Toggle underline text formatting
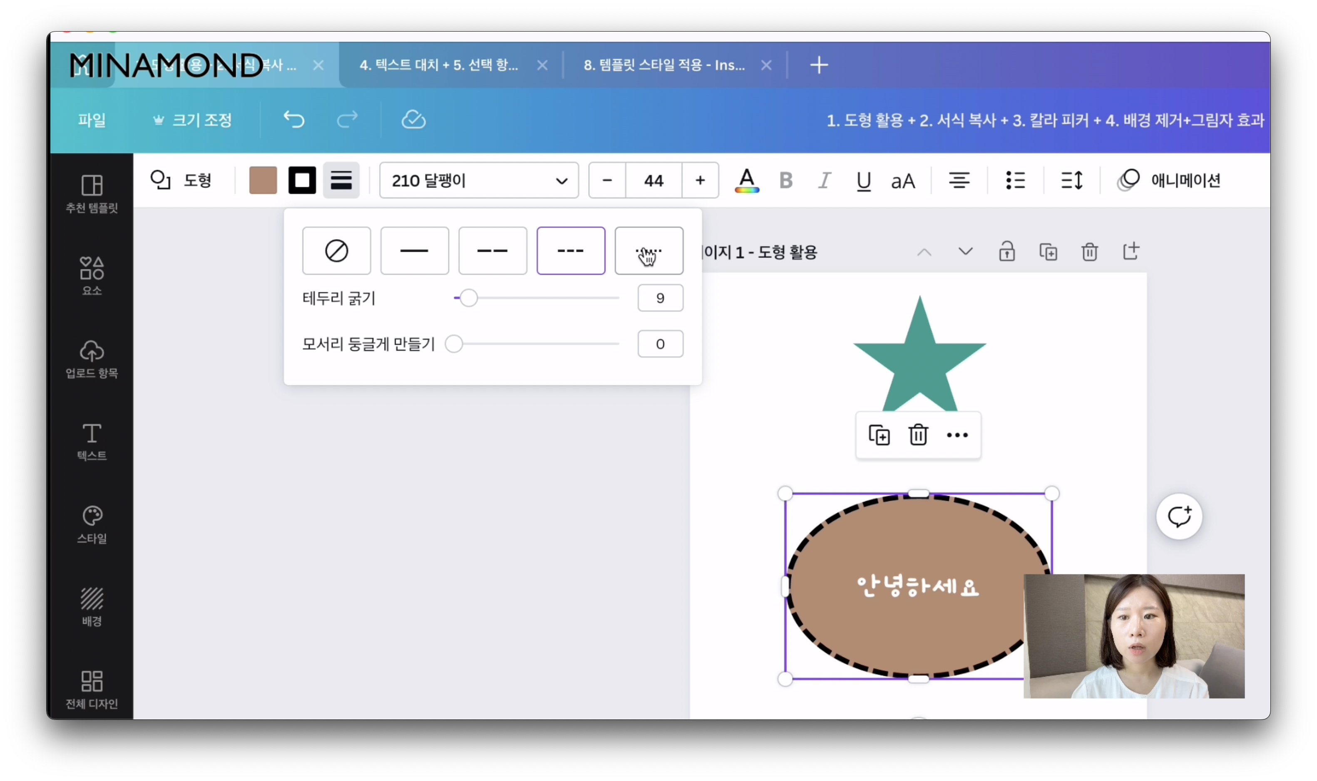The height and width of the screenshot is (781, 1317). click(864, 180)
